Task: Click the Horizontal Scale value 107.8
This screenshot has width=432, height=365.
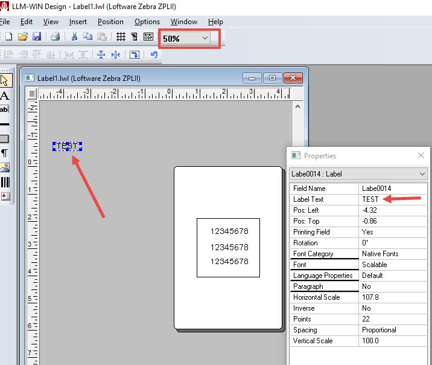Action: coord(392,297)
